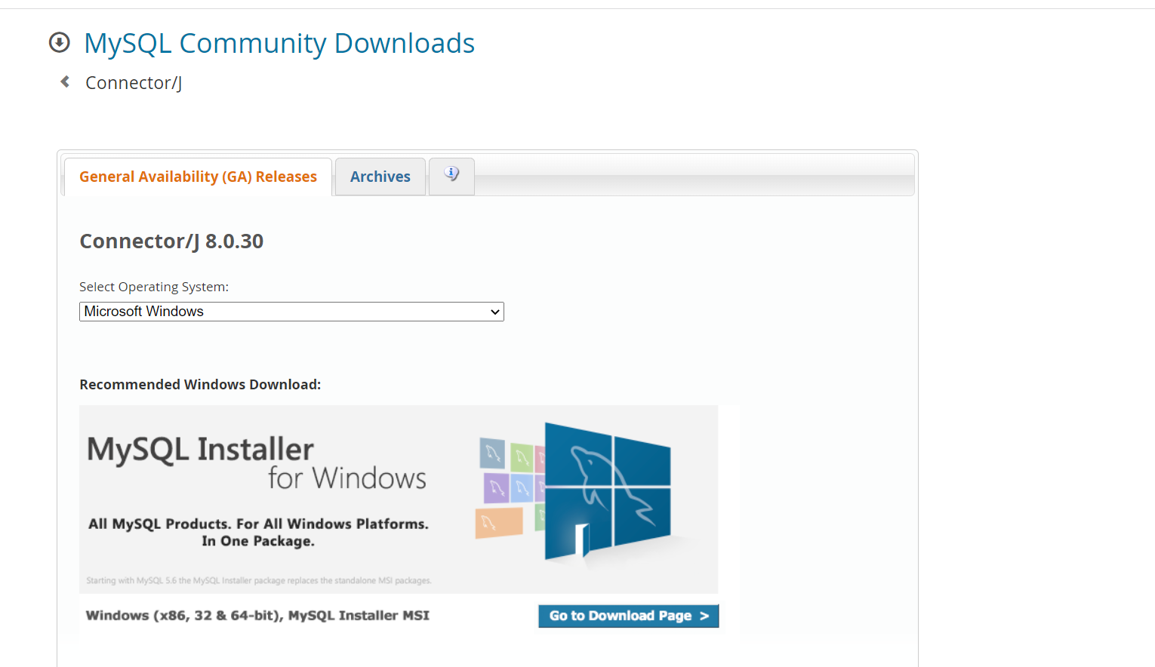This screenshot has width=1155, height=667.
Task: Click the back arrow next to Connector/J
Action: point(65,81)
